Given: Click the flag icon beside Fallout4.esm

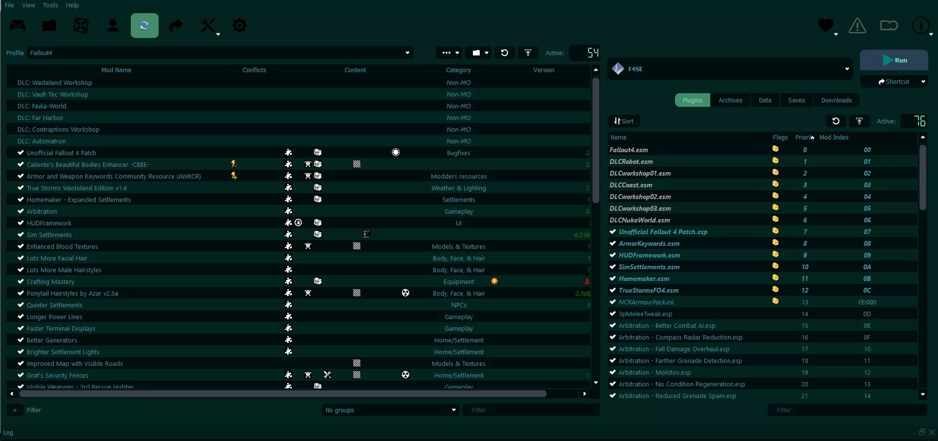Looking at the screenshot, I should tap(775, 149).
